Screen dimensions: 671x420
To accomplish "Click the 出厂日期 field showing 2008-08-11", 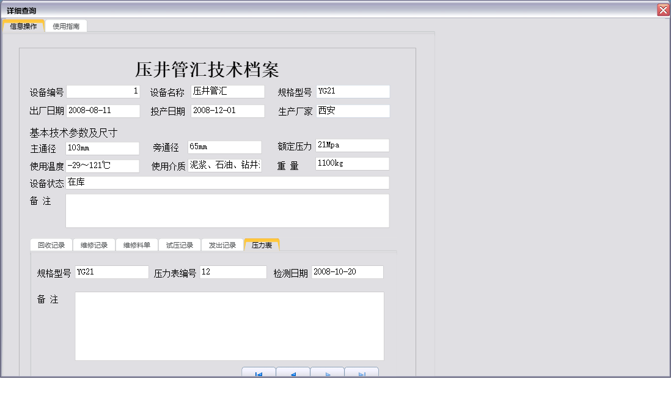I will [x=103, y=111].
